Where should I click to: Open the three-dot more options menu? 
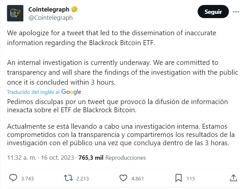236,12
